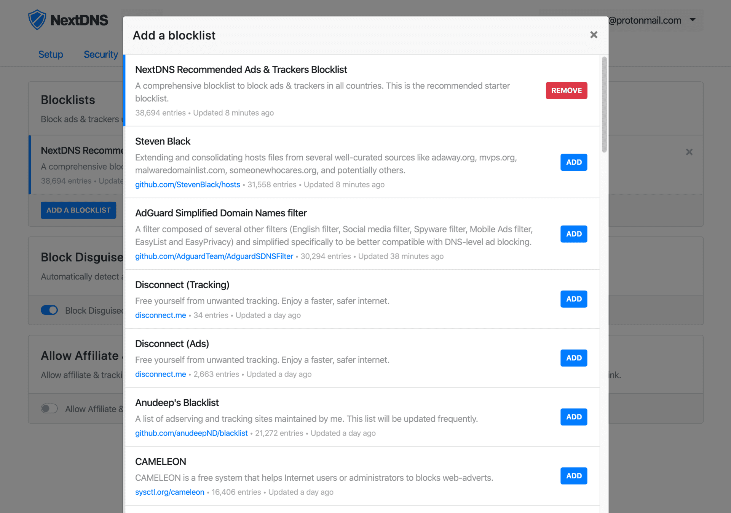Close the Add a blocklist dialog

tap(594, 35)
